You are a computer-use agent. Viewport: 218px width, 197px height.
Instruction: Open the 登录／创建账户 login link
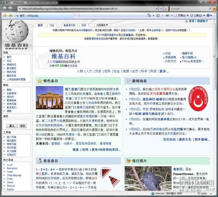198,21
